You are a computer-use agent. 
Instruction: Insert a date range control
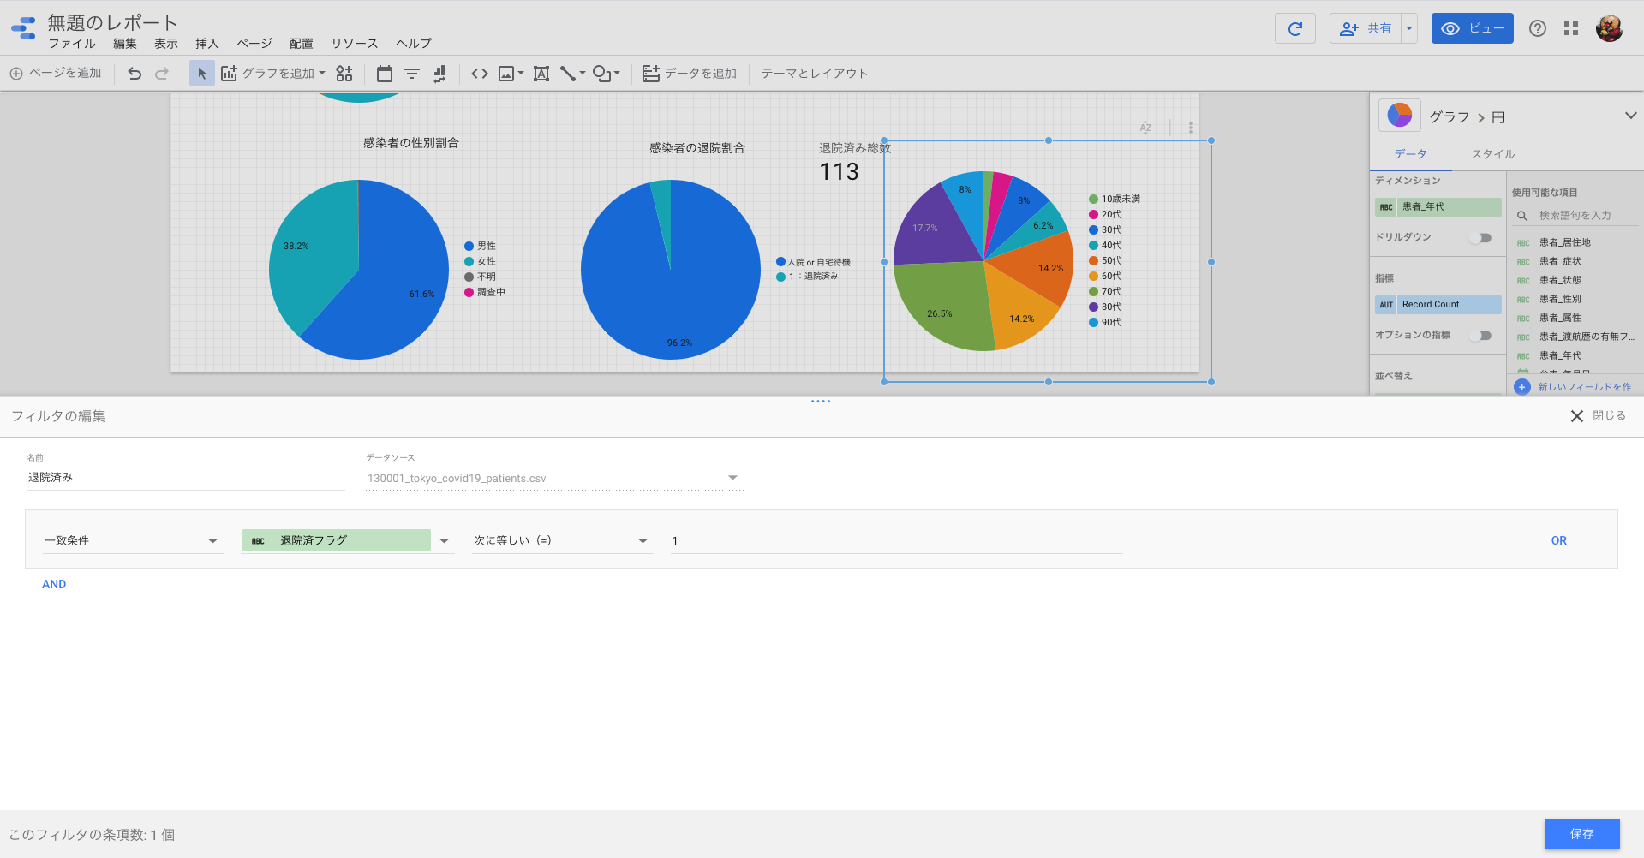coord(385,74)
